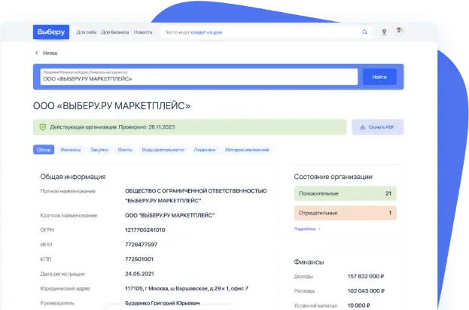The height and width of the screenshot is (310, 469).
Task: Click the search magnifier icon in header
Action: click(365, 32)
